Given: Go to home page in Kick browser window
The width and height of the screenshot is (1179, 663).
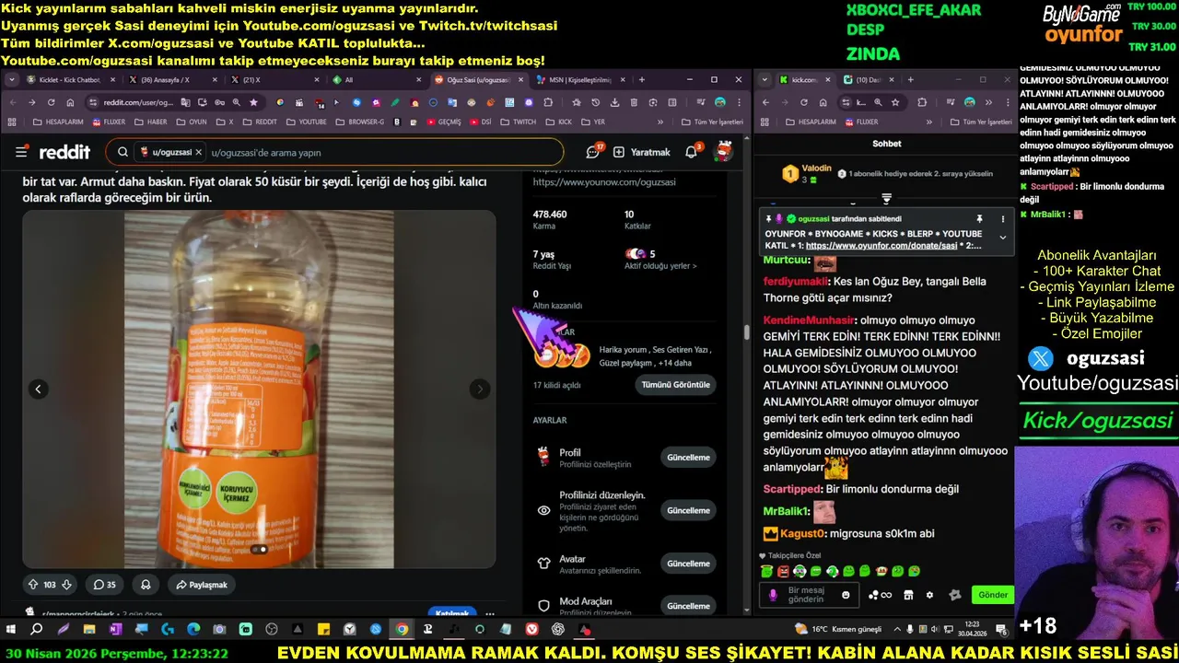Looking at the screenshot, I should coord(823,102).
